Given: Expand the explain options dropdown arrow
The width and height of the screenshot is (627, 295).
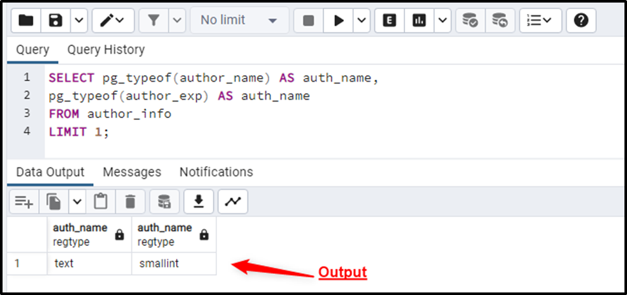Looking at the screenshot, I should [x=443, y=20].
